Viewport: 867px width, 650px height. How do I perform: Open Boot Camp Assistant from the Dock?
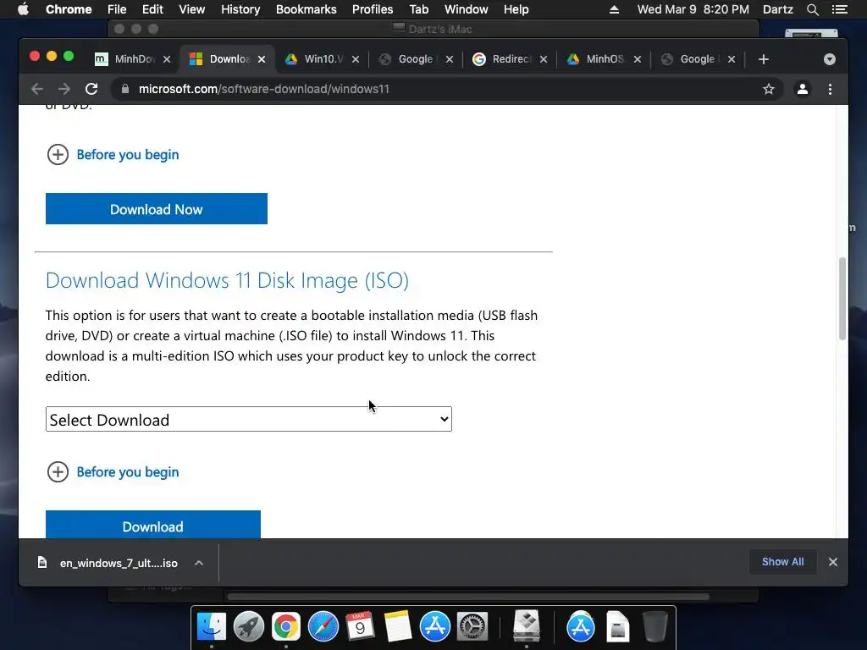[527, 625]
